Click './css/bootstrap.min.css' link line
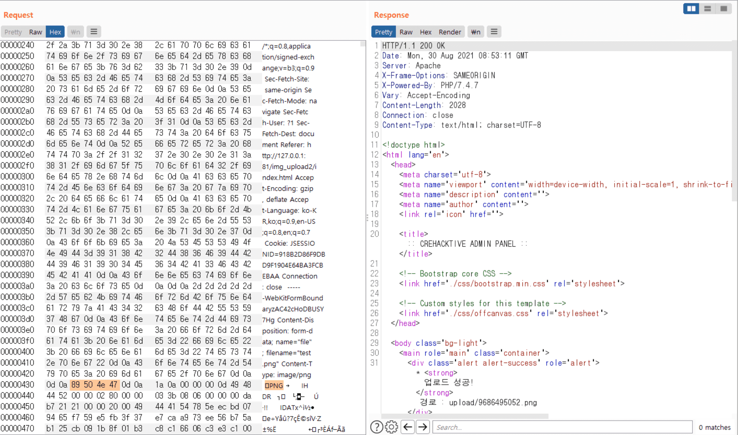738x435 pixels. (x=512, y=284)
